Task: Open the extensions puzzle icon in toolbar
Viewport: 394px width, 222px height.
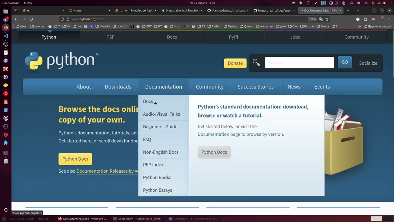Action: 365,19
